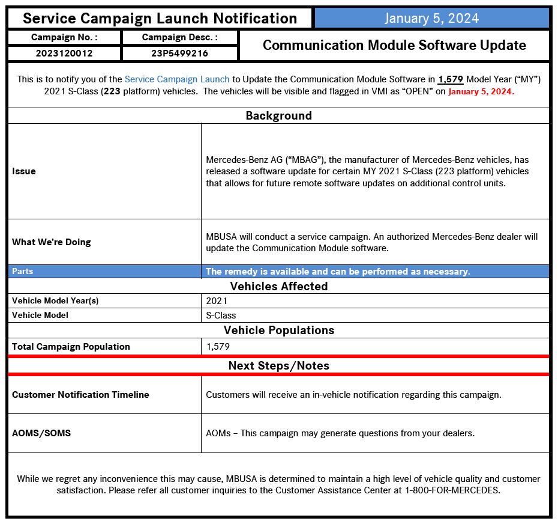Image resolution: width=558 pixels, height=524 pixels.
Task: Click the blue 'January 5, 2024' header date
Action: [x=431, y=18]
